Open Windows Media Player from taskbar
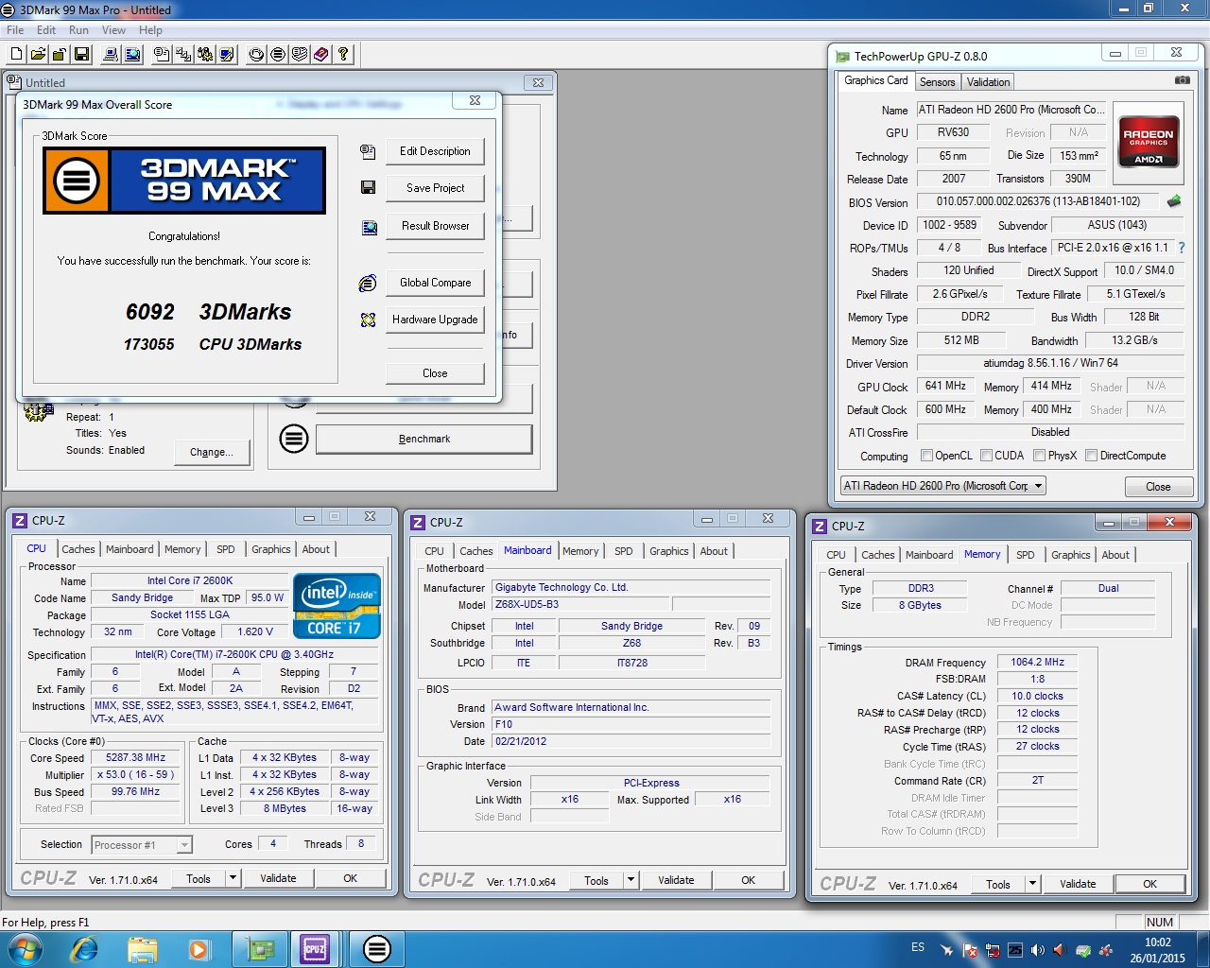 [x=199, y=949]
